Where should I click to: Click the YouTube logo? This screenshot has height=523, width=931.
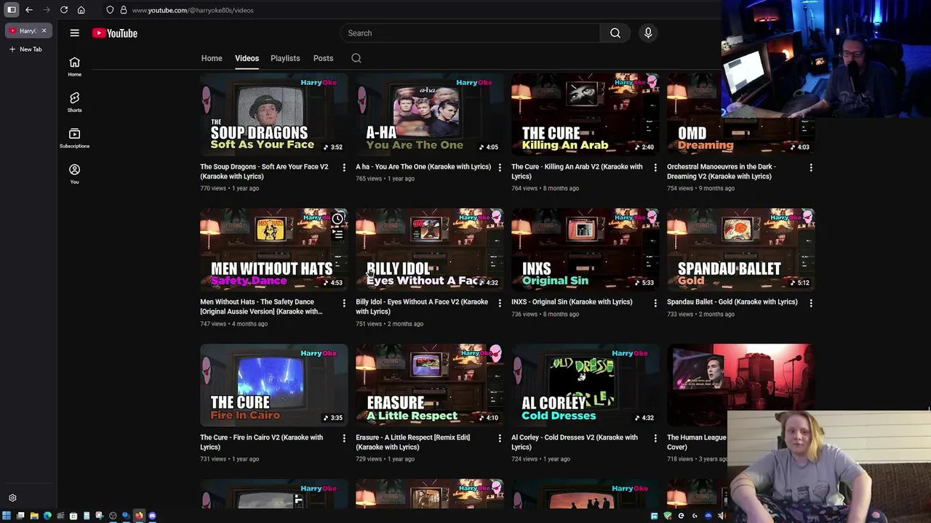coord(115,33)
